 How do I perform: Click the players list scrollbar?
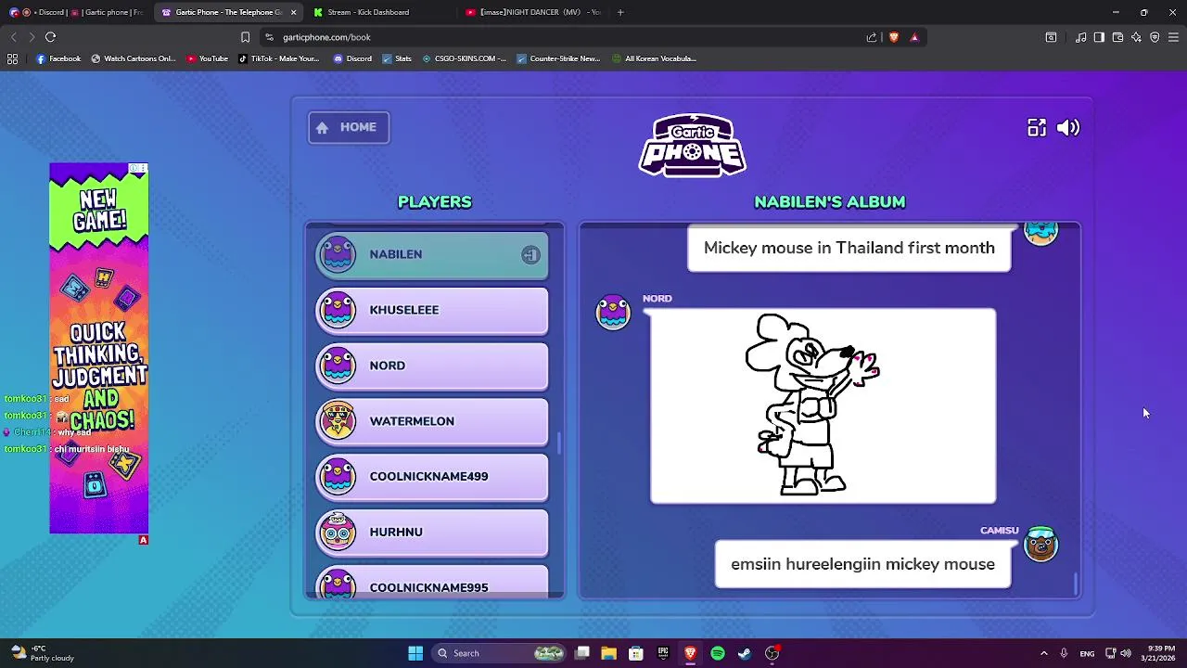pos(558,443)
